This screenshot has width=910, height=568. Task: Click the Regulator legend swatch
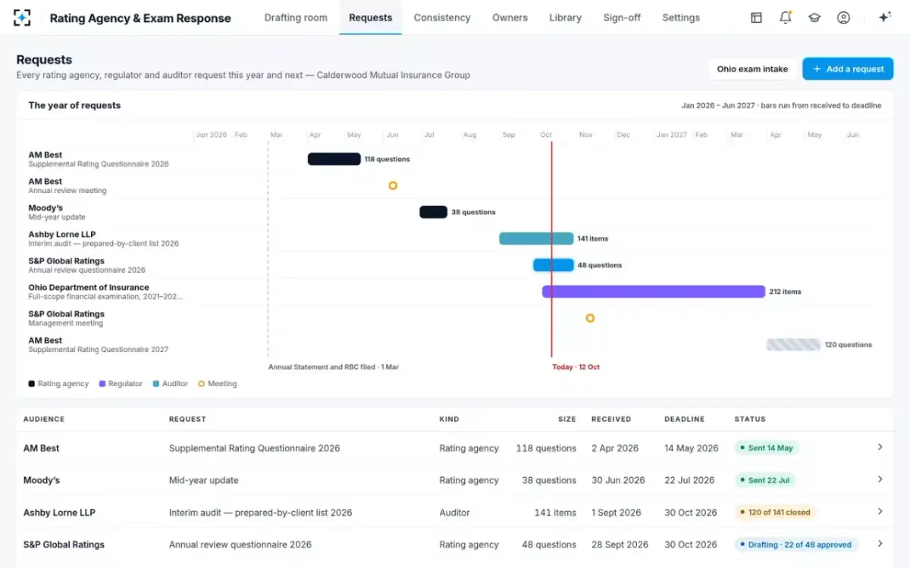102,384
